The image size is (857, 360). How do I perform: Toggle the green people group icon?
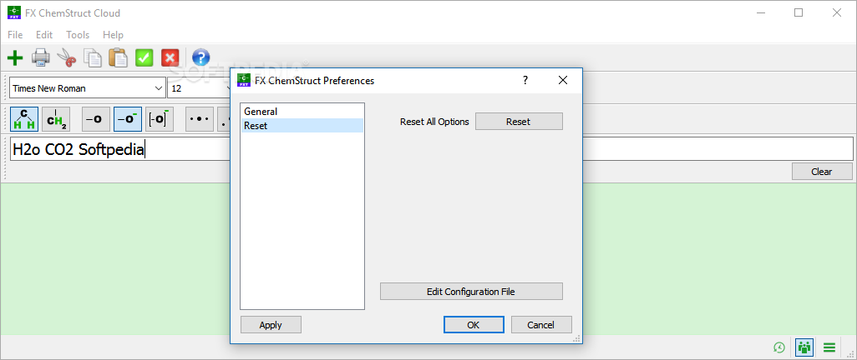pos(804,347)
